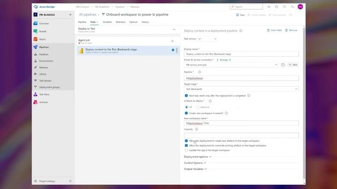Viewport: 337px width, 189px height.
Task: Open the Power BI service connection dropdown
Action: [x=231, y=65]
